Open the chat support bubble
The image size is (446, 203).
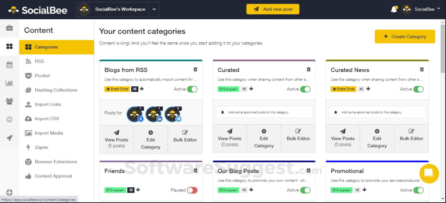click(x=429, y=173)
